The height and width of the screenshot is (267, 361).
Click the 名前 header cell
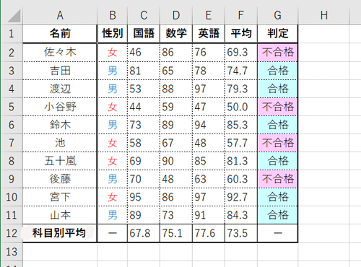(x=60, y=33)
